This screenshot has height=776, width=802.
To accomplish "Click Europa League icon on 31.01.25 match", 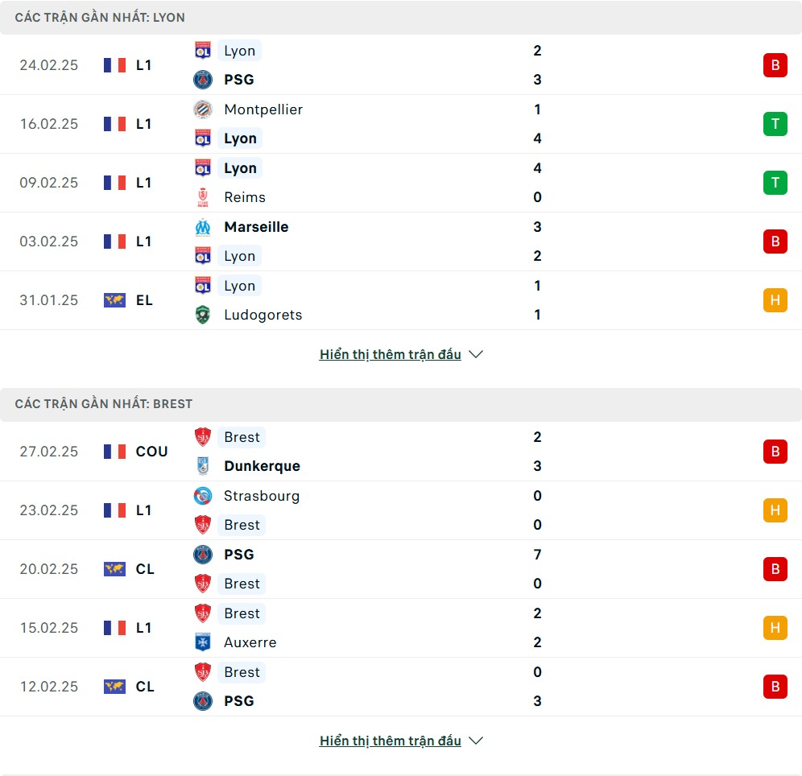I will (114, 300).
